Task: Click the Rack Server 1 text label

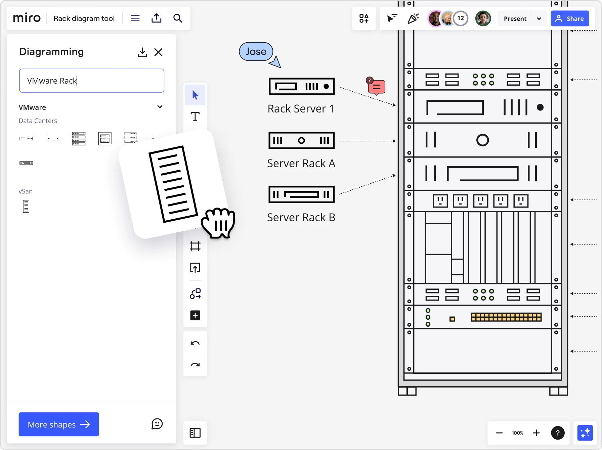Action: (301, 109)
